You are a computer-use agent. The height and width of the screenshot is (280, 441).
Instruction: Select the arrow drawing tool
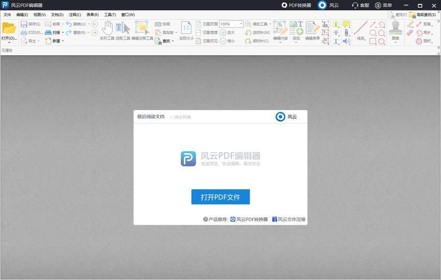[373, 25]
